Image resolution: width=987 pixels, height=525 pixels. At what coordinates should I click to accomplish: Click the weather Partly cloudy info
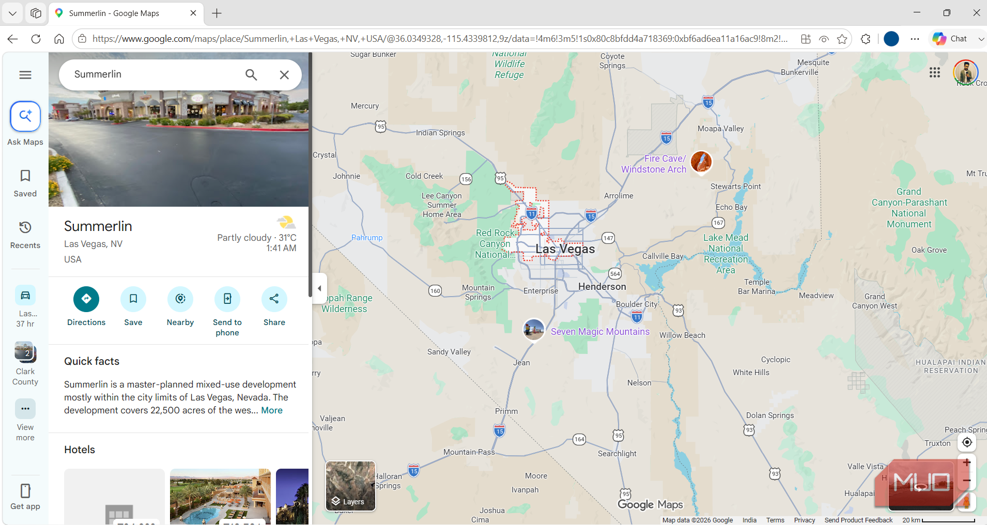point(257,235)
